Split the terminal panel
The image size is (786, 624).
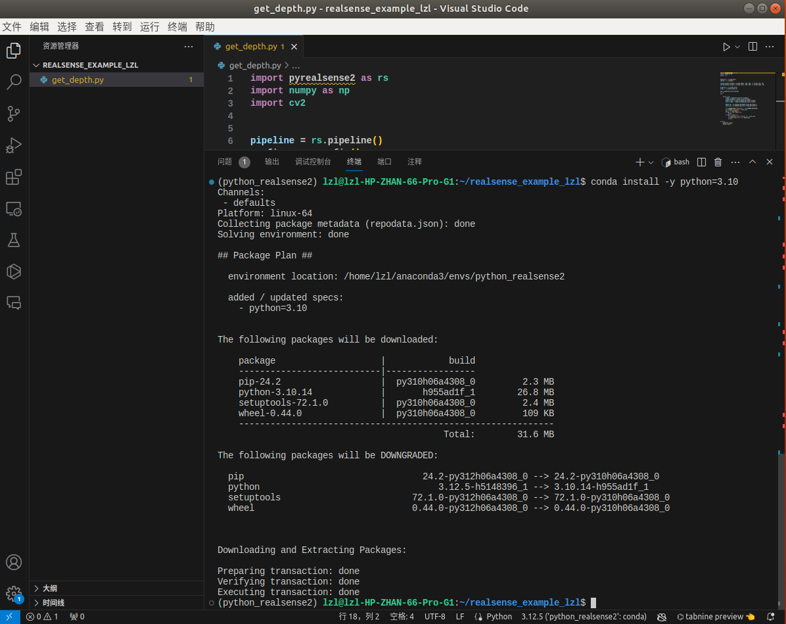(x=701, y=162)
